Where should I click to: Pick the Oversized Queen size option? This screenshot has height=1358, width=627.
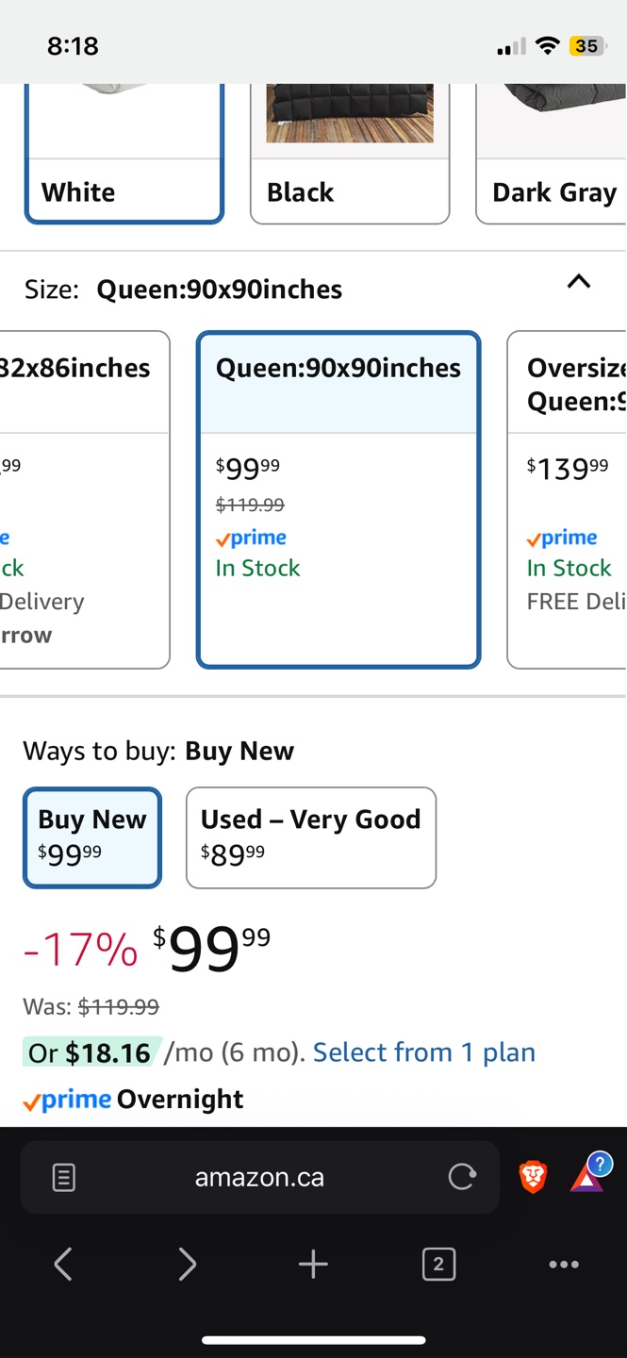pos(567,500)
